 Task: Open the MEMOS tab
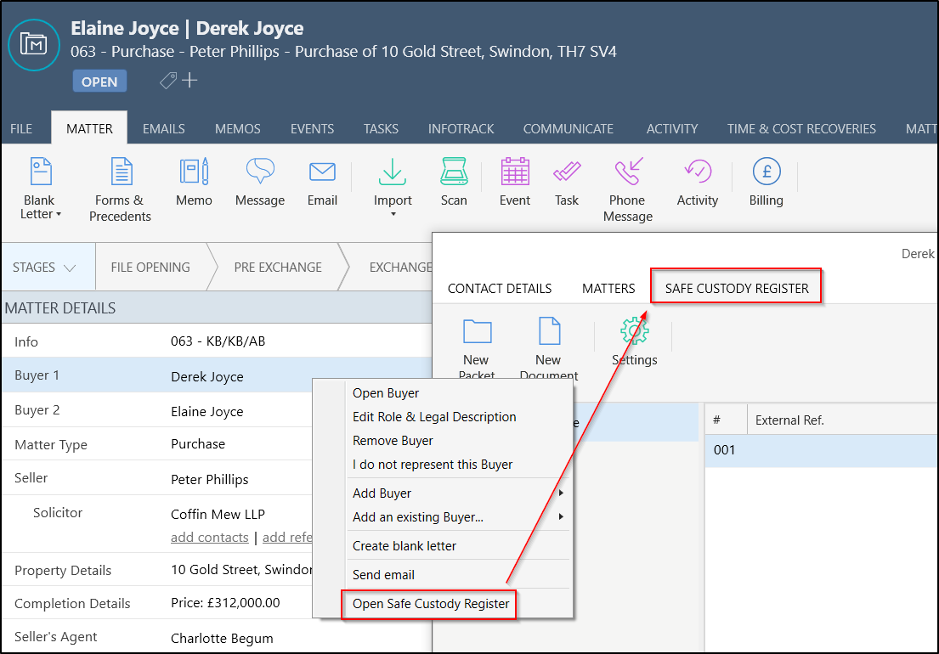click(x=238, y=128)
